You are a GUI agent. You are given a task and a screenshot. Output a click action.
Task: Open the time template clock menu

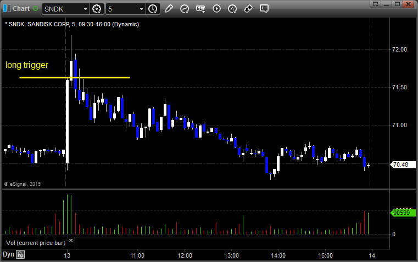[x=153, y=9]
